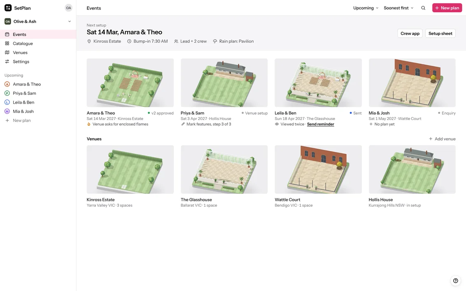Click 'Sat 14 Mar, Amara & Theo' heading
The image size is (466, 291).
point(124,32)
